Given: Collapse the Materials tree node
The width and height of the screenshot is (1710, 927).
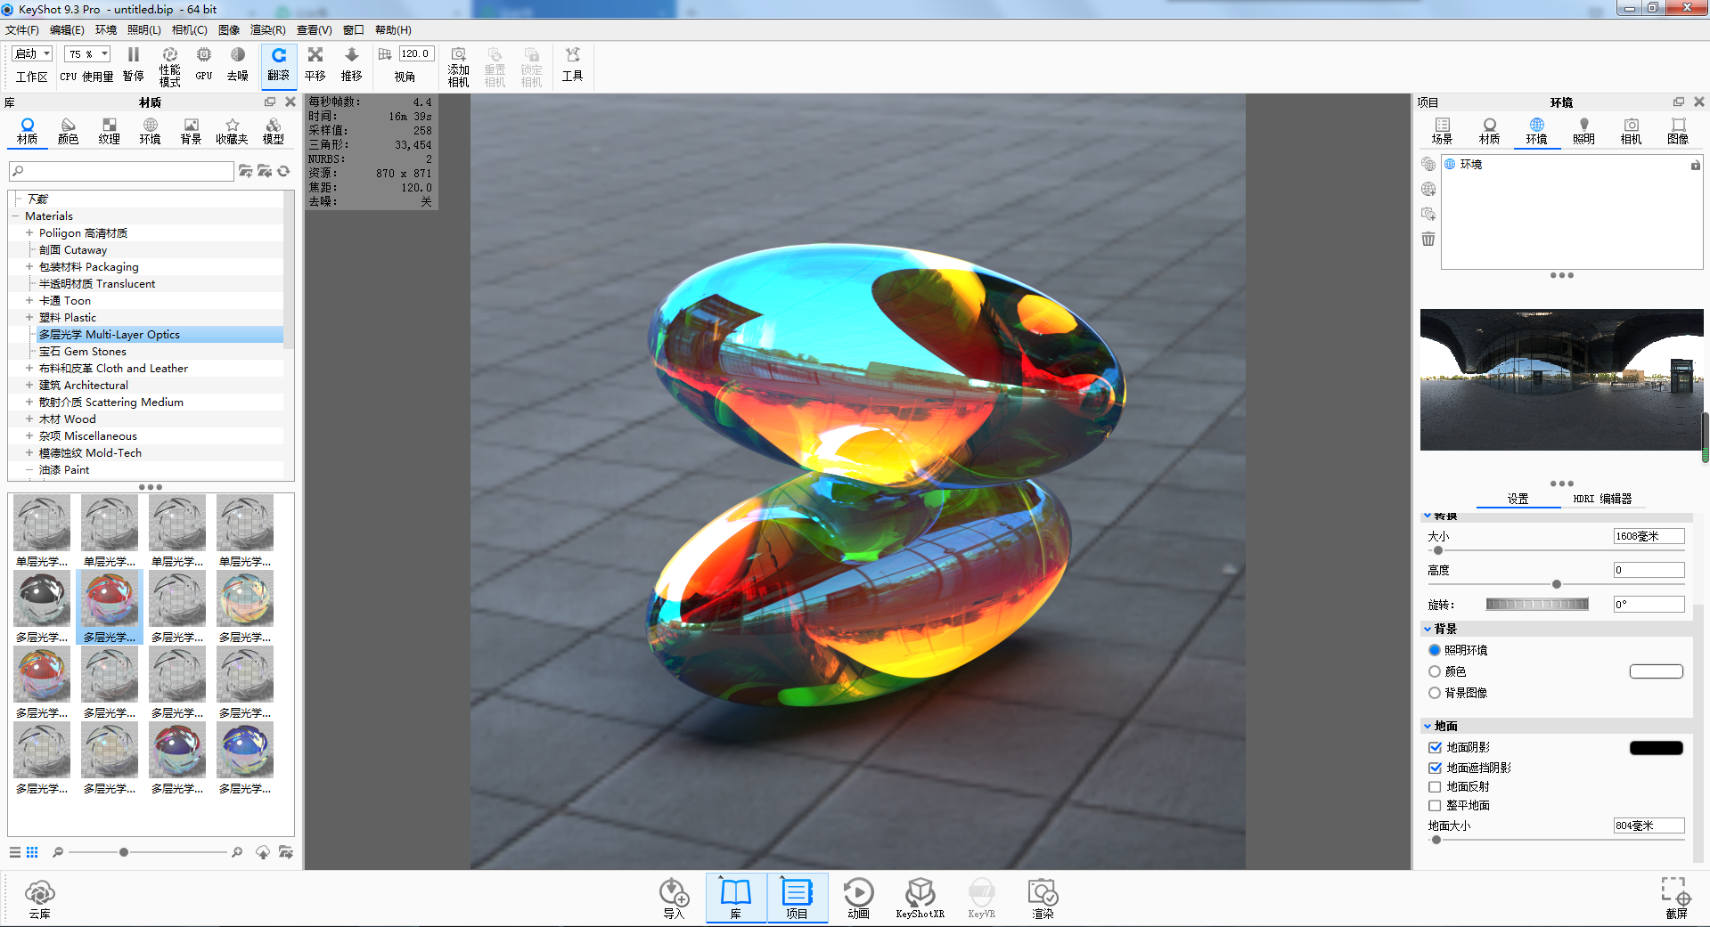Looking at the screenshot, I should (x=15, y=216).
